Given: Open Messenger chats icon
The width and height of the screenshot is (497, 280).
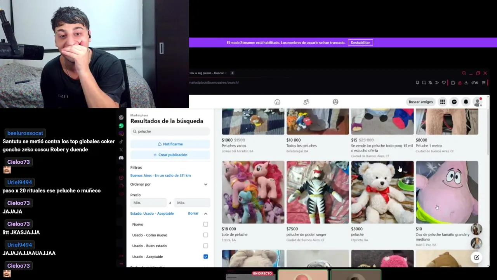Looking at the screenshot, I should [454, 102].
